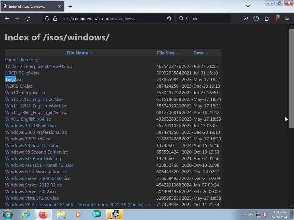Open Windows Media Player from taskbar
Viewport: 294px width, 220px height.
(x=79, y=214)
